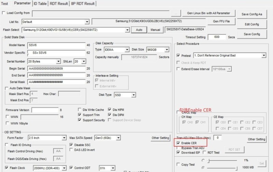This screenshot has width=273, height=172.
Task: Toggle the Download ISP checkbox
Action: [178, 153]
